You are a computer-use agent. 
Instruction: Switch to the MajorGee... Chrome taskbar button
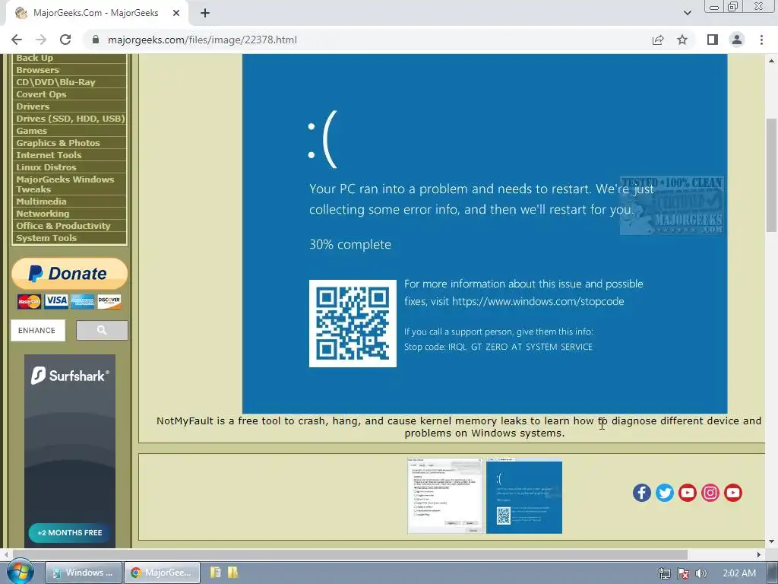click(163, 573)
